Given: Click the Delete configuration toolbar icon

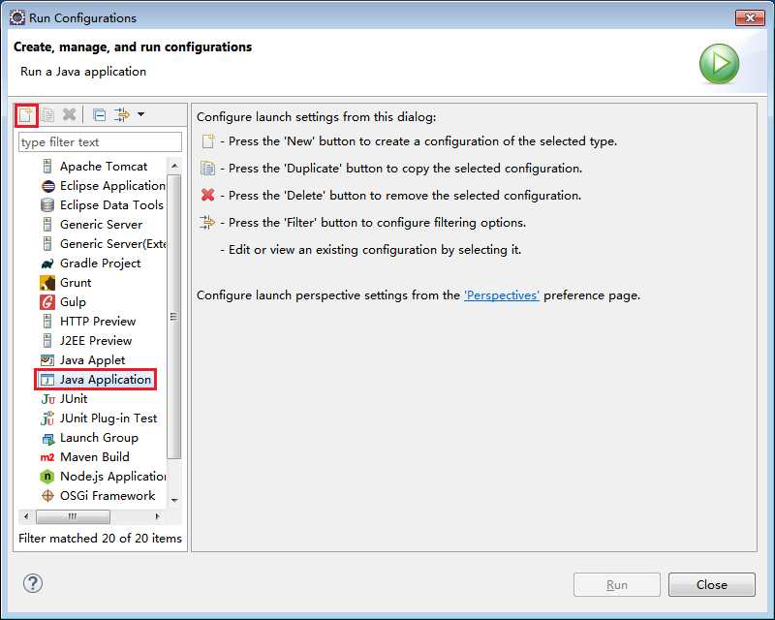Looking at the screenshot, I should point(69,114).
